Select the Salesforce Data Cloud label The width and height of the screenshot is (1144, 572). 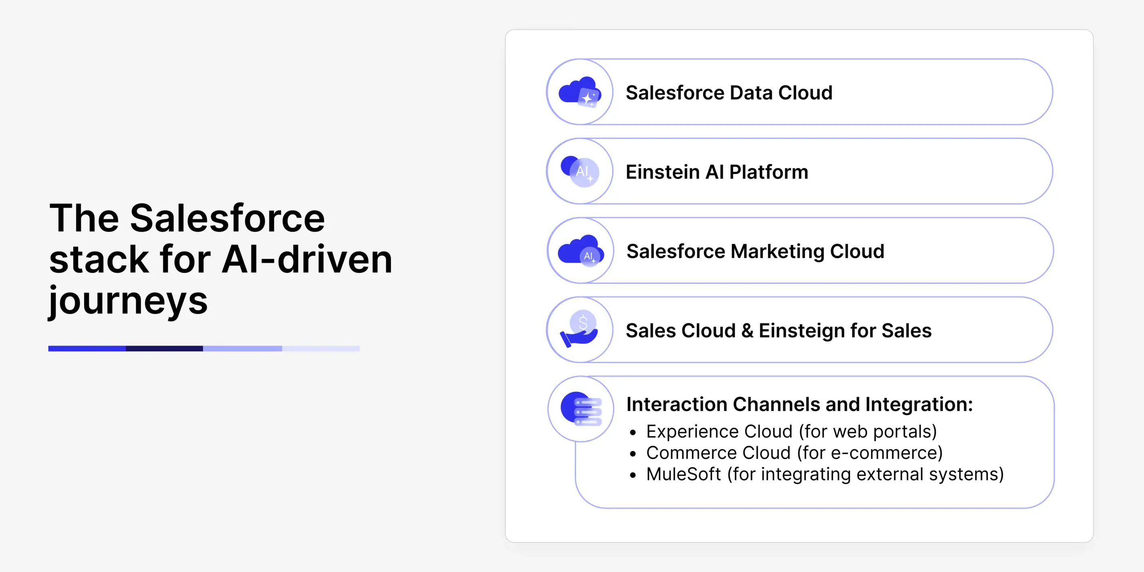[729, 93]
